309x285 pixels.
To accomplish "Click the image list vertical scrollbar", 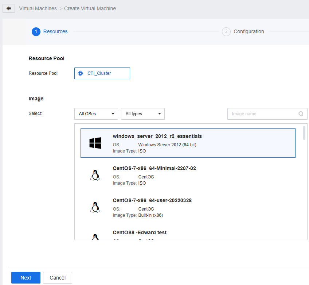I will point(304,133).
